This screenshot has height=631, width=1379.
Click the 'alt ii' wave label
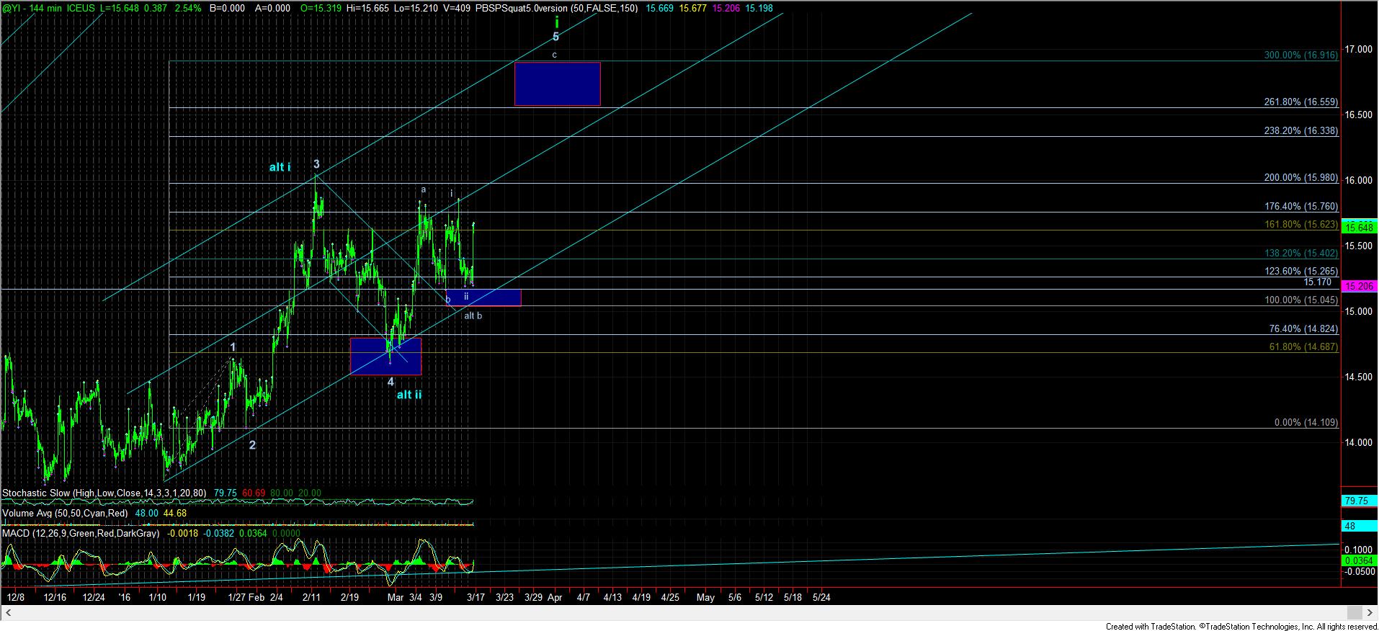409,395
